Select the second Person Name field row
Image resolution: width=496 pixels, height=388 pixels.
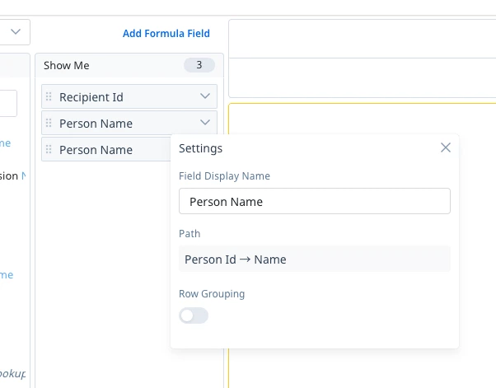[x=129, y=123]
